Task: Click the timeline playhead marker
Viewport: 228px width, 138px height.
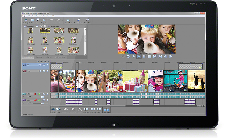Action: click(80, 62)
